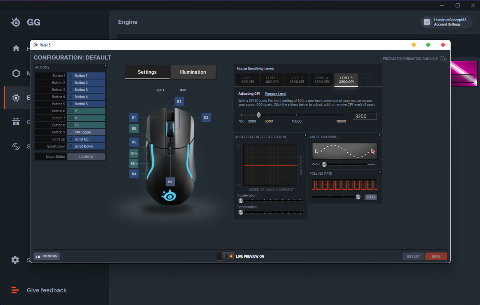
Task: Click the Remove Level link
Action: coord(276,94)
